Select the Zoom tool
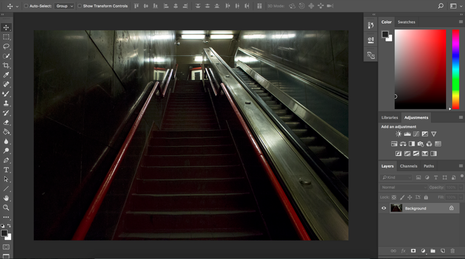 pyautogui.click(x=6, y=208)
